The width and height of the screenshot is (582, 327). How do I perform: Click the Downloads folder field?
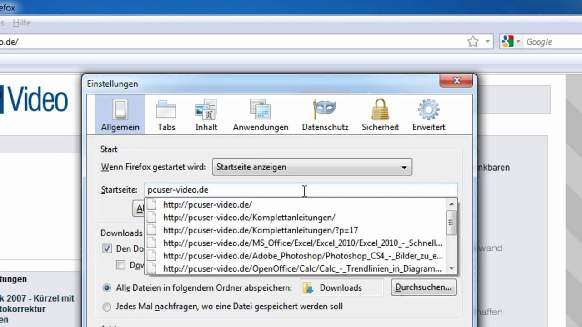(x=341, y=287)
